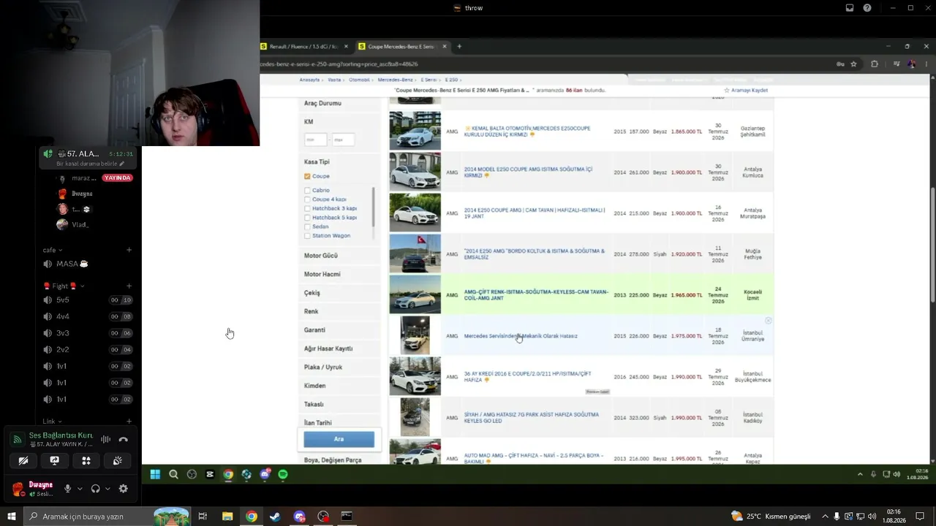Image resolution: width=936 pixels, height=526 pixels.
Task: Open File Explorer from the Windows taskbar
Action: point(227,517)
